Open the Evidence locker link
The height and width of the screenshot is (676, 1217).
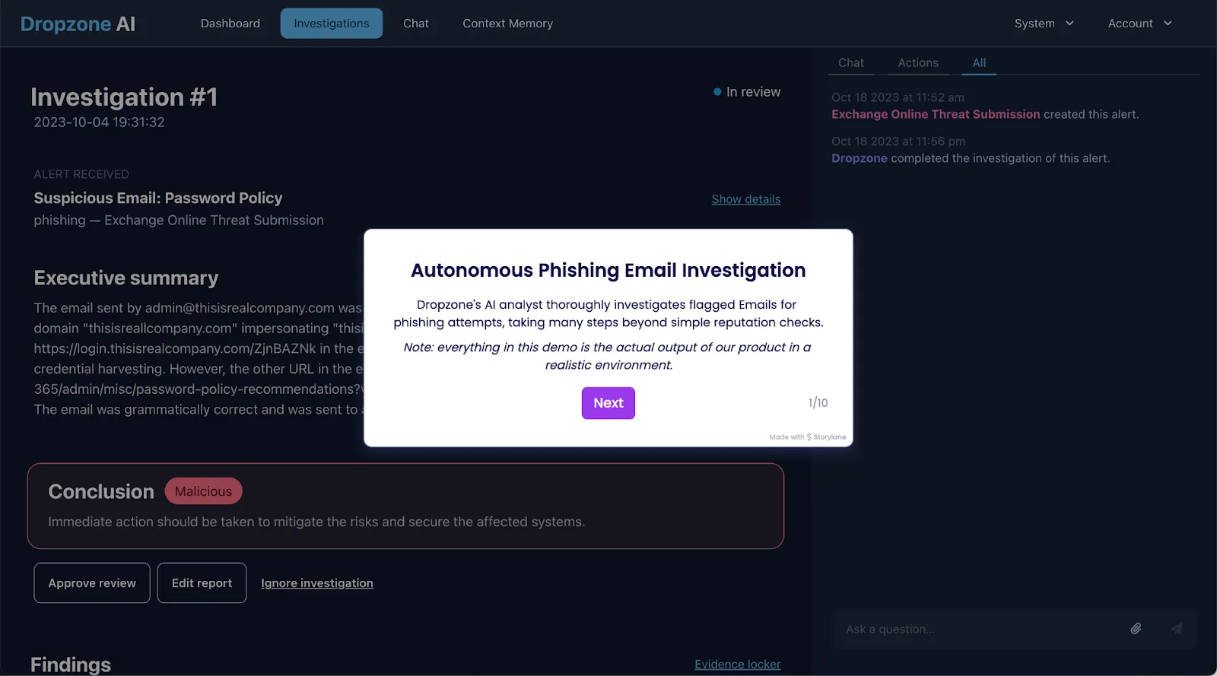[738, 665]
